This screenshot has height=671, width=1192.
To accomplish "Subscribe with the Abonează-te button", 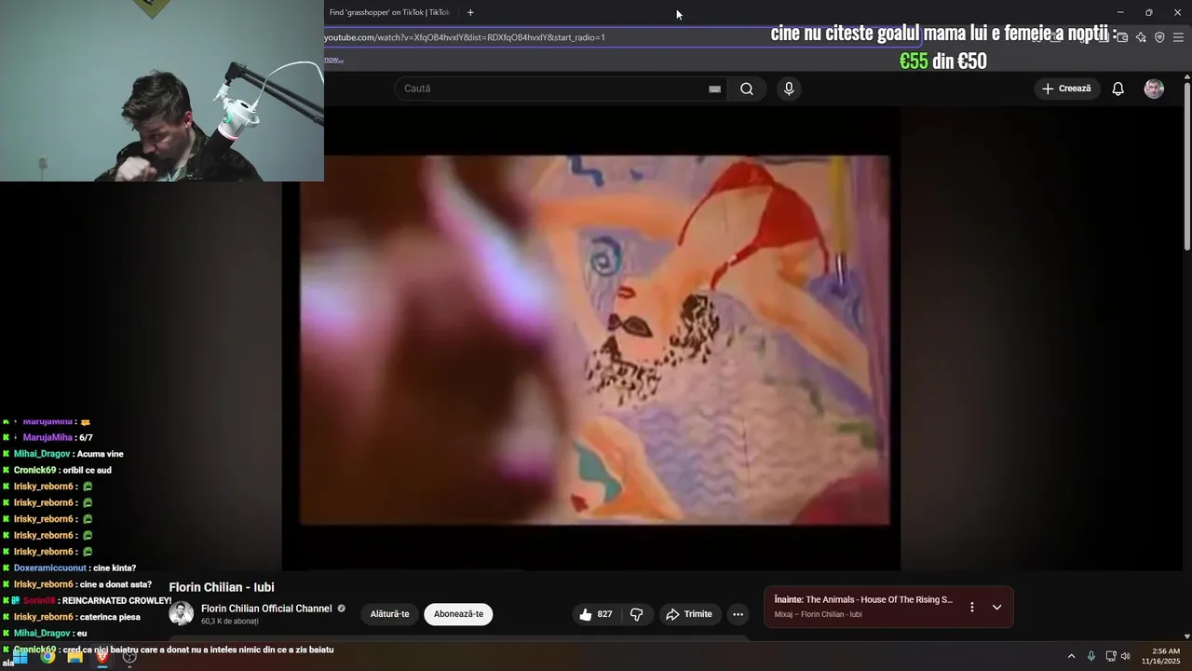I will 458,614.
